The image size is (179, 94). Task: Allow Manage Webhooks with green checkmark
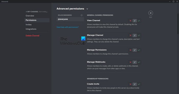coord(139,62)
